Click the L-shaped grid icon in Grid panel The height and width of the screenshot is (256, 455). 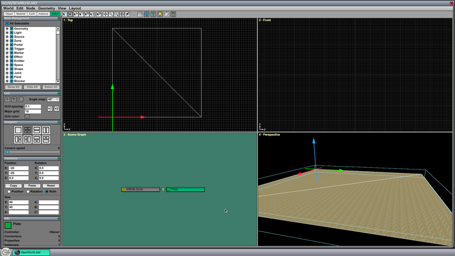(20, 99)
